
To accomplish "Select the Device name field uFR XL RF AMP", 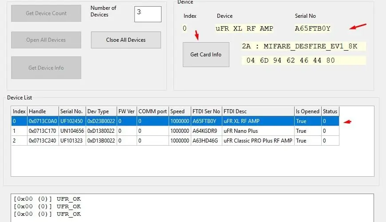I will (244, 28).
